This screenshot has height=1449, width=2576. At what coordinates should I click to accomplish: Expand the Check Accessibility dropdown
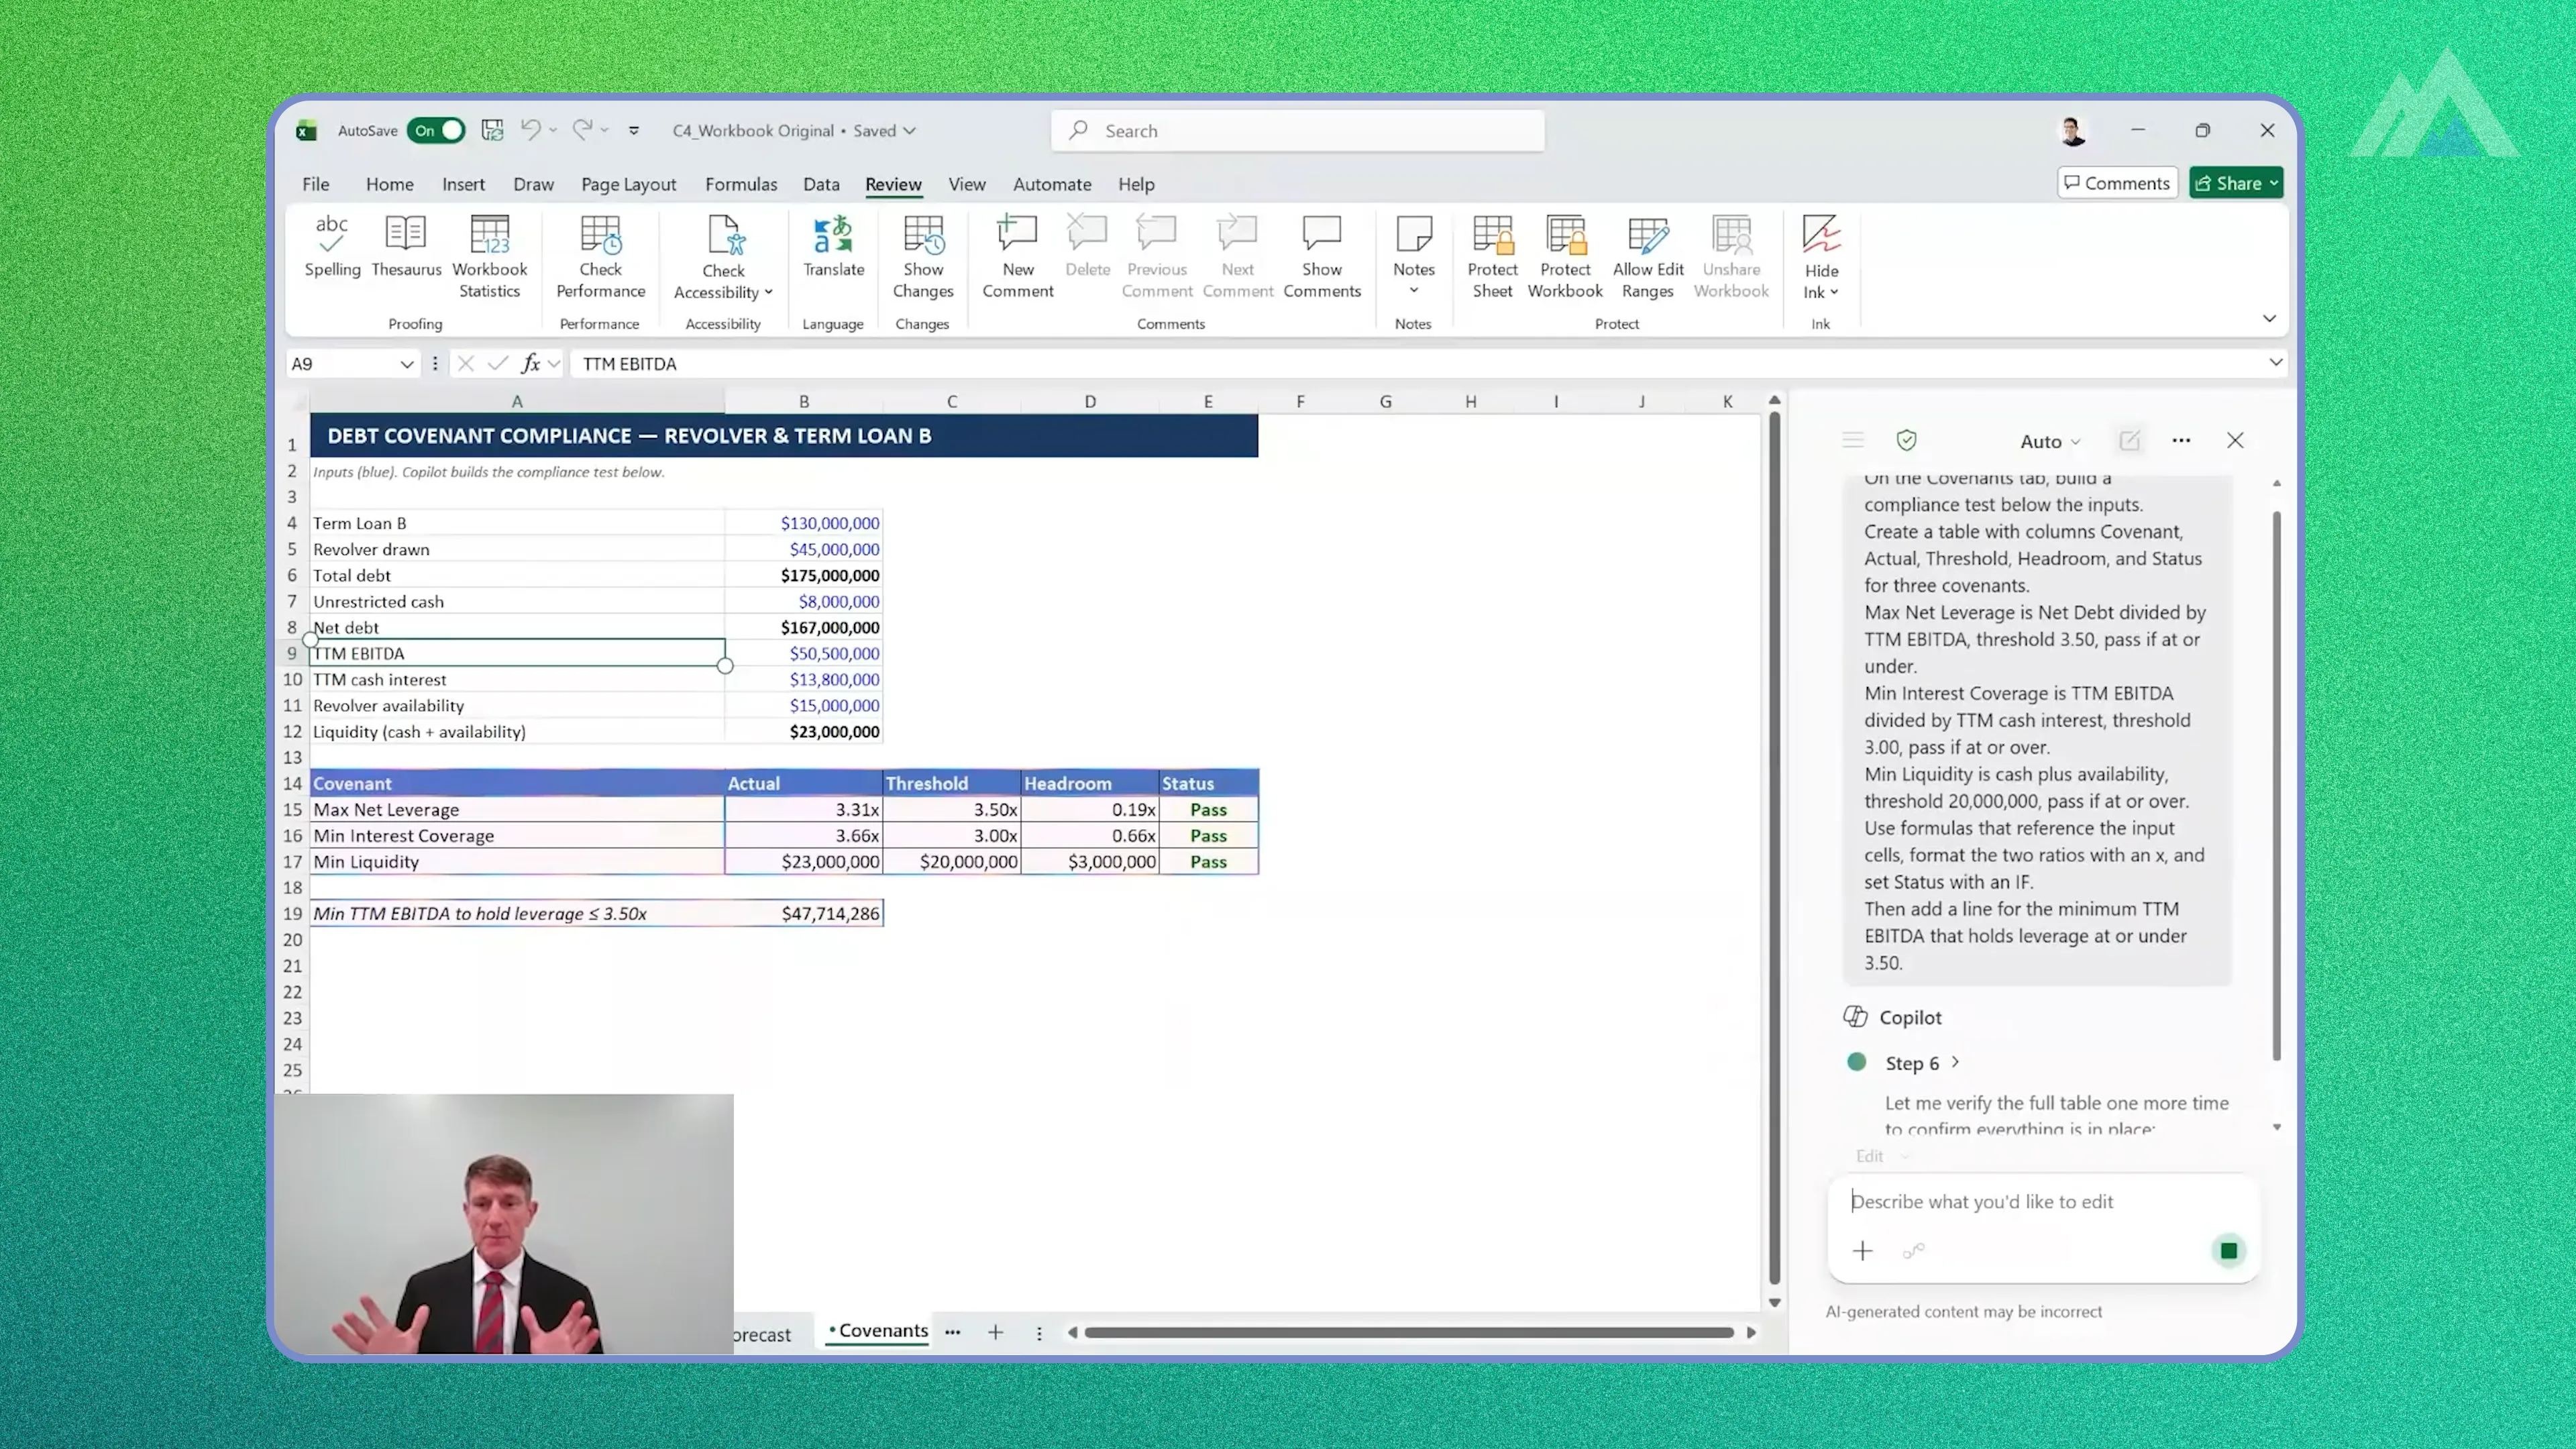pos(768,293)
